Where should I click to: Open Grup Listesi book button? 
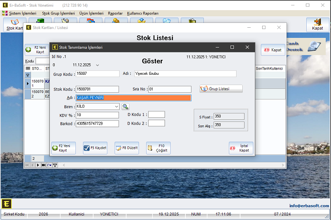point(221,88)
